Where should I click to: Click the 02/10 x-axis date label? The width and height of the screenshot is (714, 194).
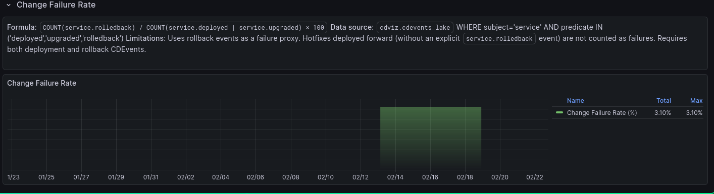pyautogui.click(x=325, y=177)
